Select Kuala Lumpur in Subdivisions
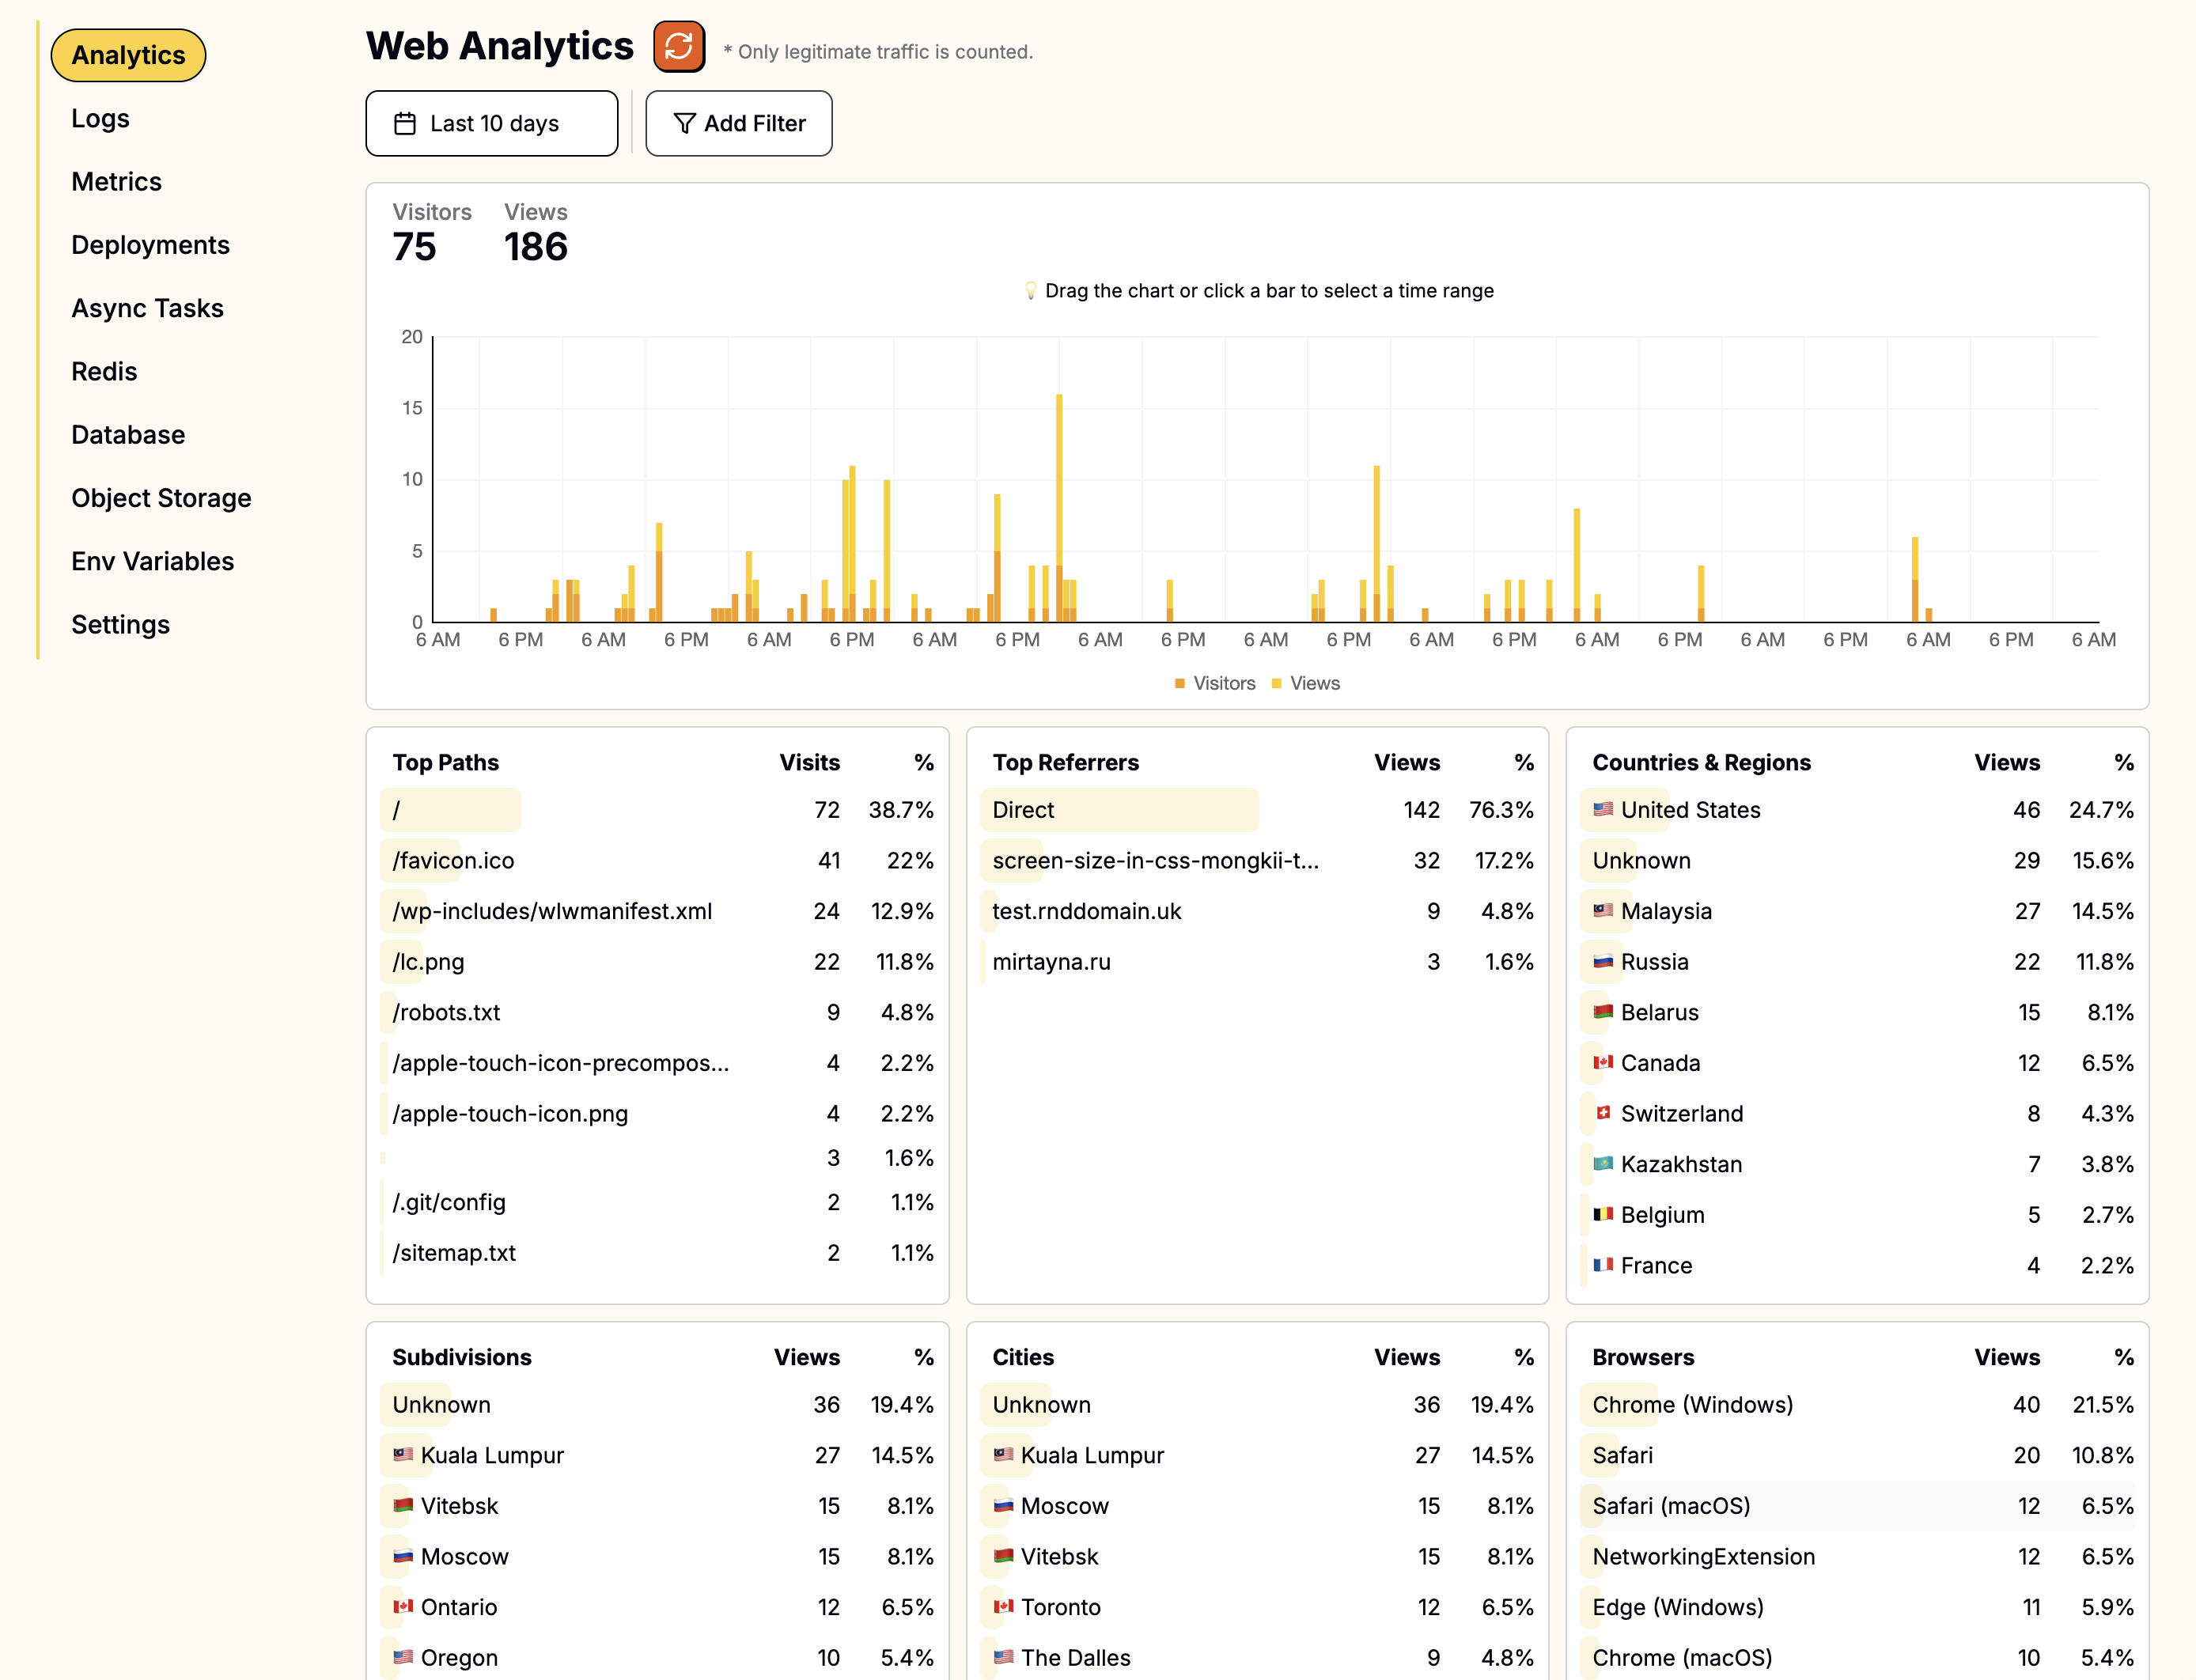 tap(658, 1455)
